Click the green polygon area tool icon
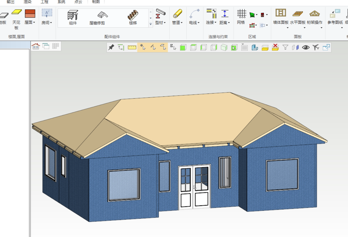Screen dimensions: 348x237 click(252, 15)
